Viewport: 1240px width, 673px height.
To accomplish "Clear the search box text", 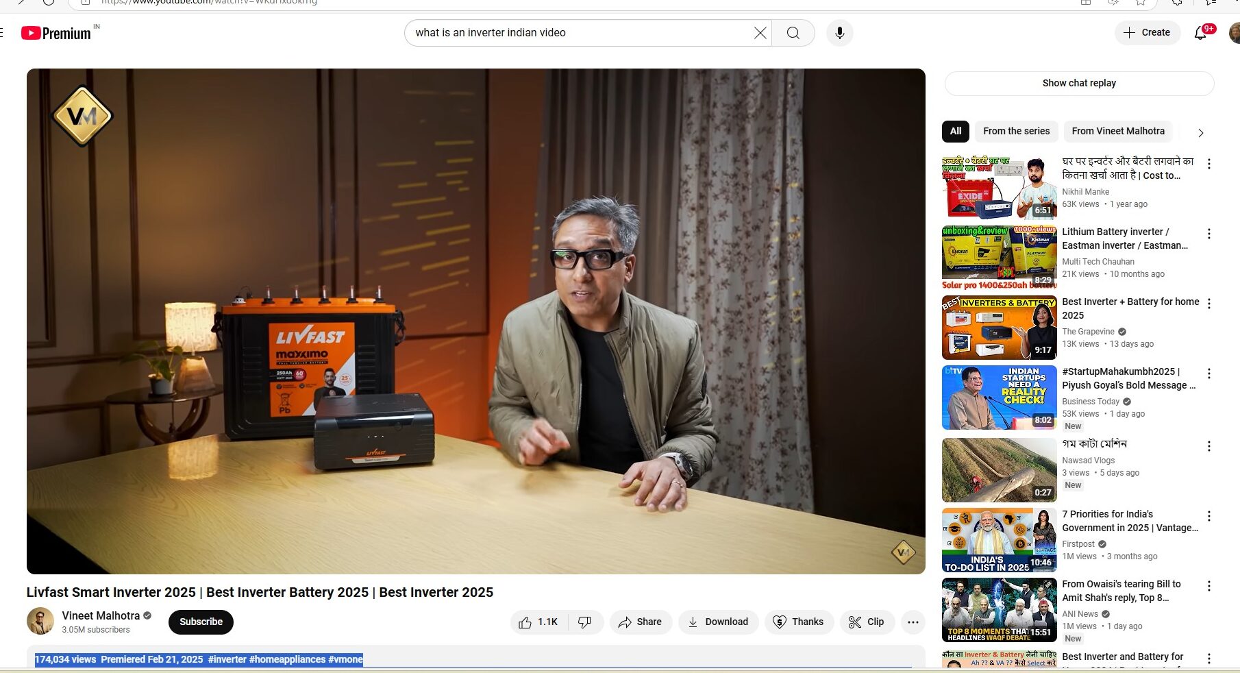I will 760,33.
